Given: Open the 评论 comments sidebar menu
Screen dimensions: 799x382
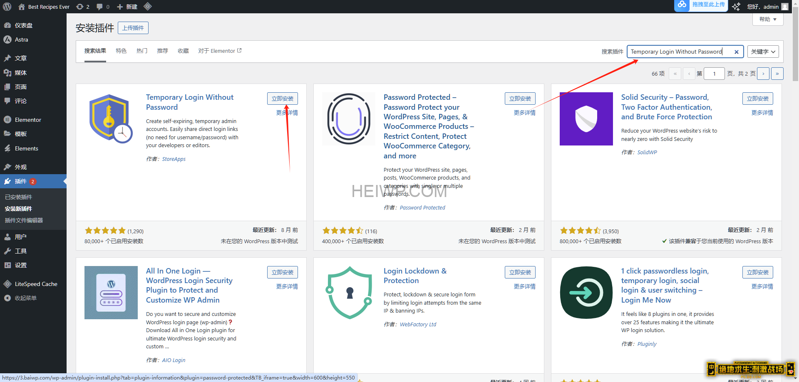Looking at the screenshot, I should click(x=33, y=101).
